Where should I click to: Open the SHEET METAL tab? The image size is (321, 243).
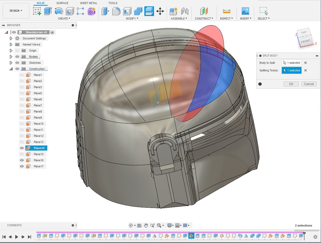coord(88,3)
